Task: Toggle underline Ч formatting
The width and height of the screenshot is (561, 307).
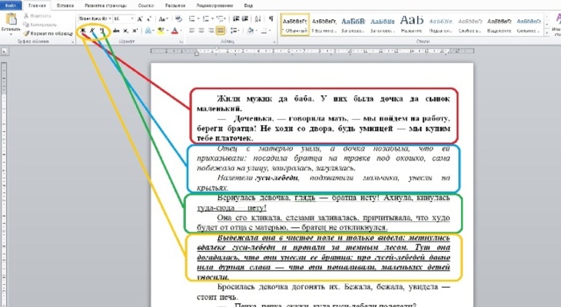Action: coord(101,31)
